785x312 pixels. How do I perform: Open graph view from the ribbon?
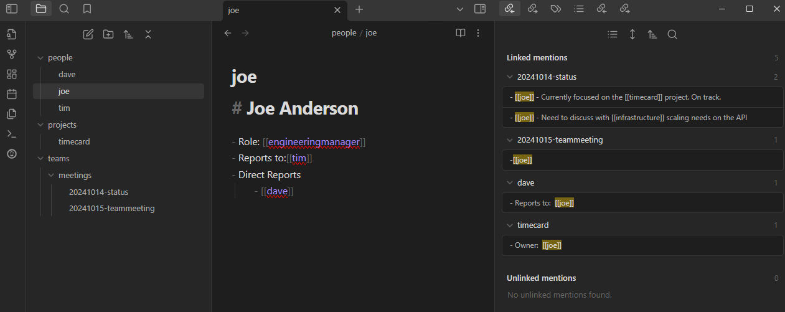pos(12,54)
